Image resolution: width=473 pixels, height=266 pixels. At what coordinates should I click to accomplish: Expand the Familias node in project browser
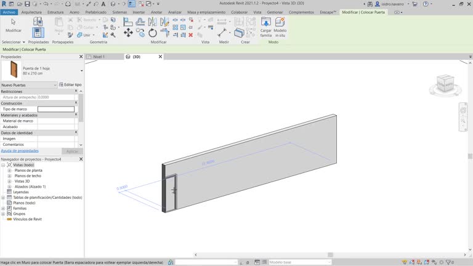click(x=3, y=208)
